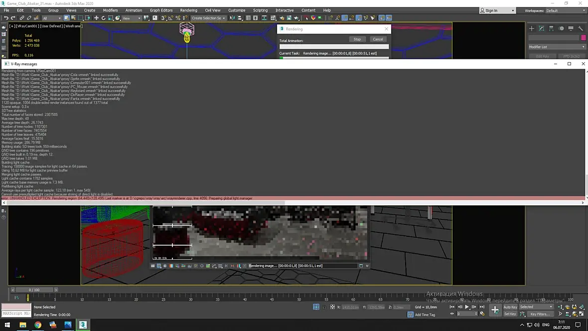The image size is (588, 331).
Task: Open the Create Selection Set dropdown
Action: point(209,18)
